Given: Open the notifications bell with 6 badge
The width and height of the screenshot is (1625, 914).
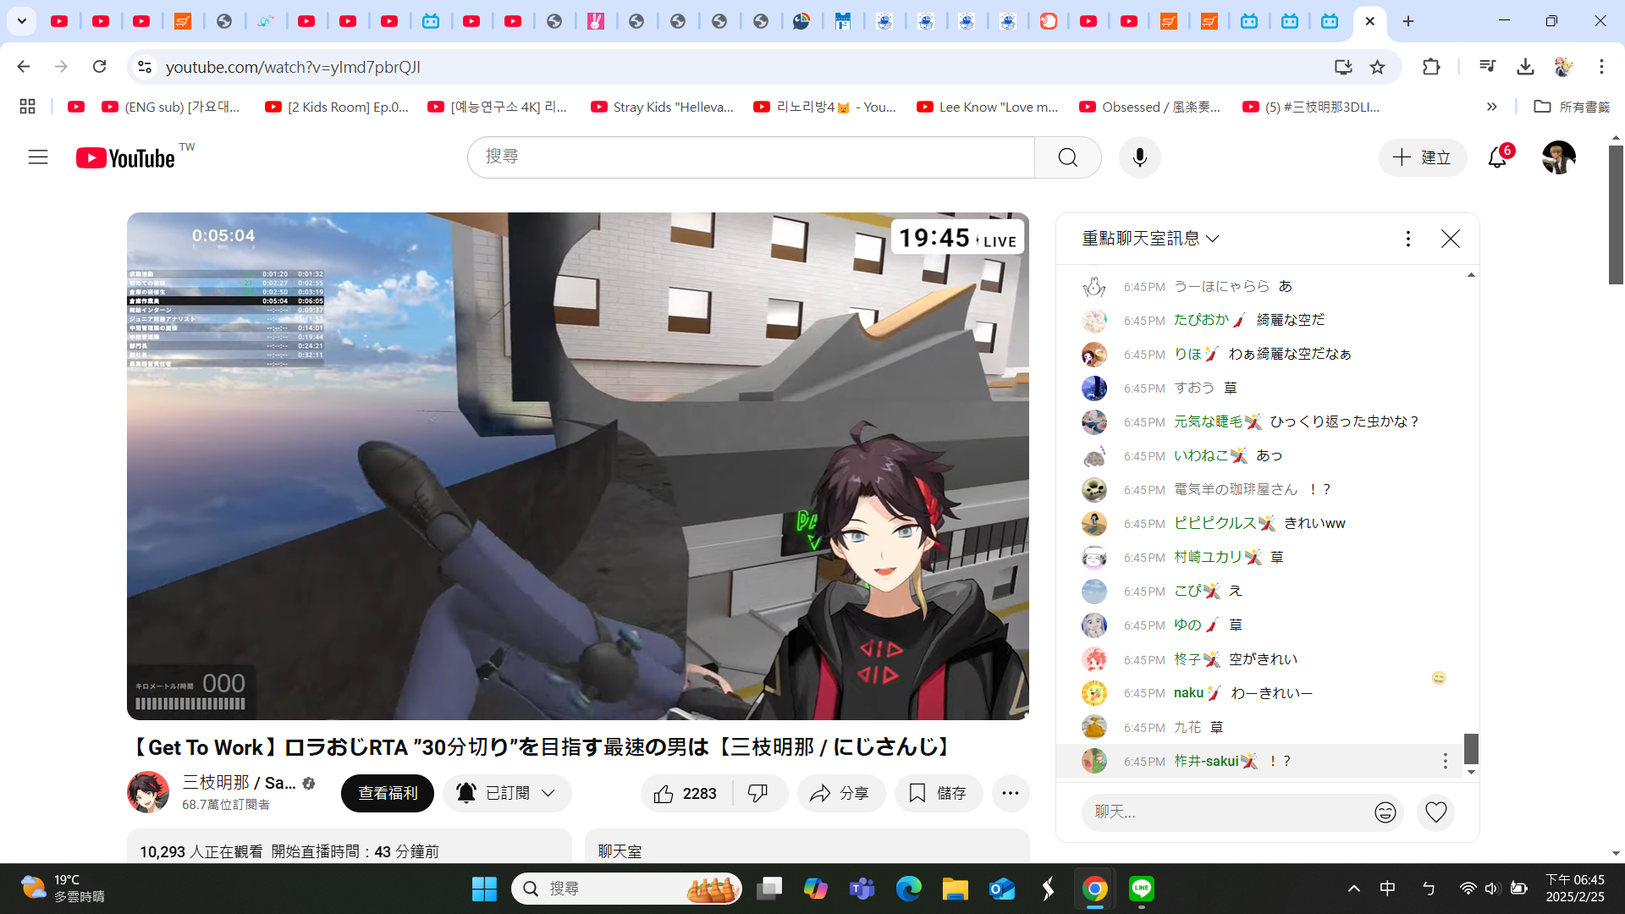Looking at the screenshot, I should coord(1497,157).
